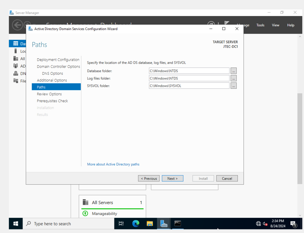Open File Explorer from the taskbar
304x233 pixels.
[x=150, y=224]
